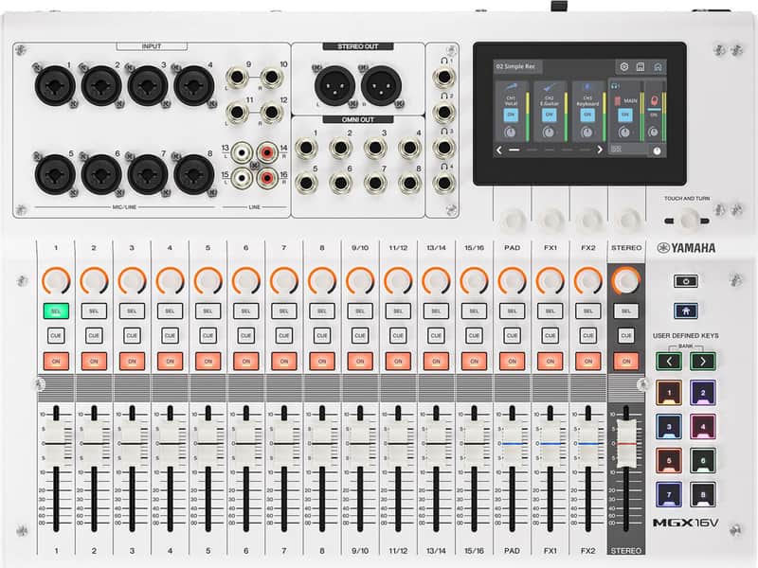Toggle CH1 Vocal ON button on touchscreen

[511, 115]
